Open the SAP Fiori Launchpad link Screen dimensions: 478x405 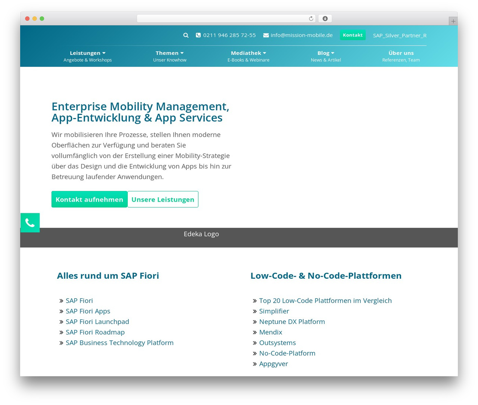tap(97, 322)
